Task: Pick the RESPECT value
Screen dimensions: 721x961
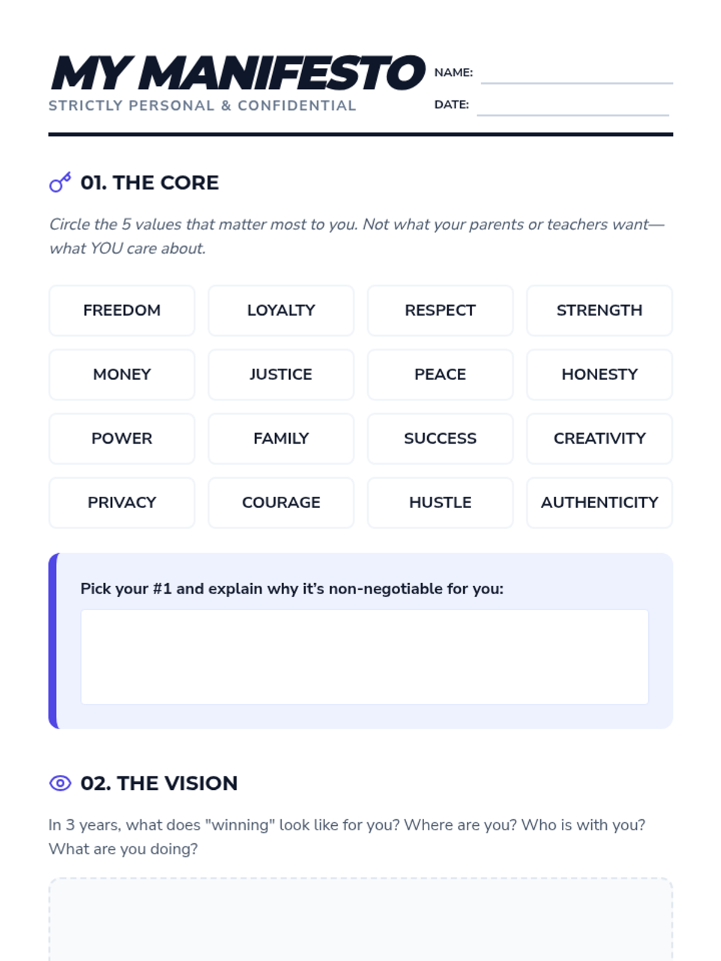Action: click(x=440, y=311)
